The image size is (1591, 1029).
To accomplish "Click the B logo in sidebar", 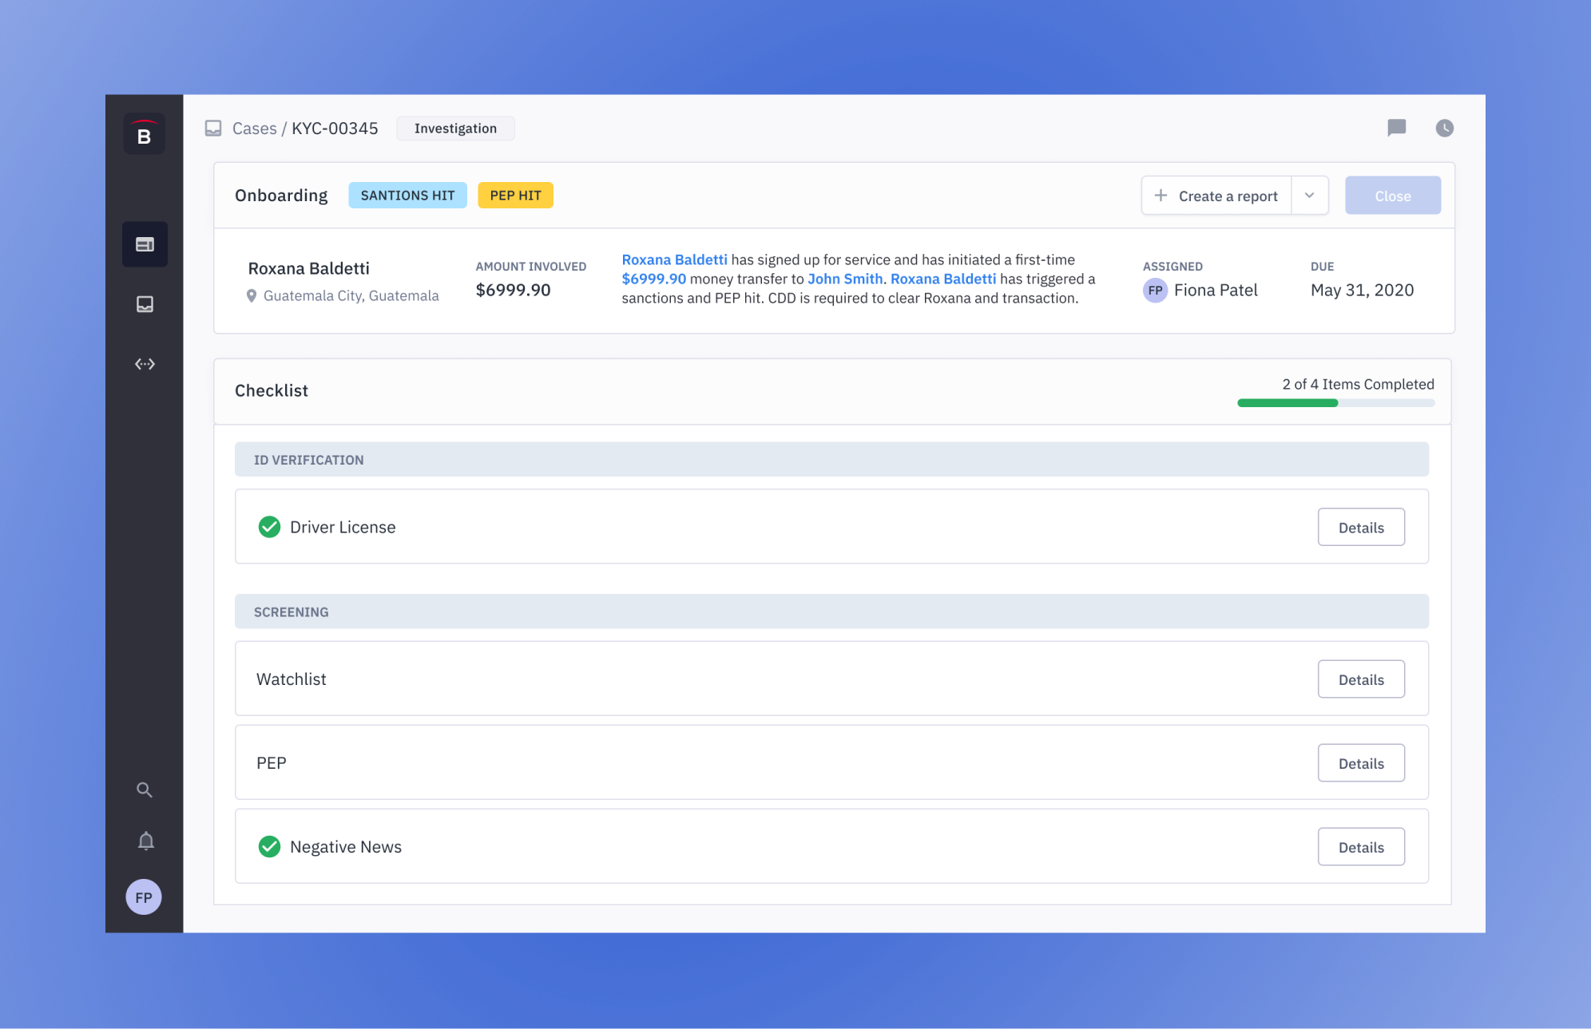I will pos(145,135).
